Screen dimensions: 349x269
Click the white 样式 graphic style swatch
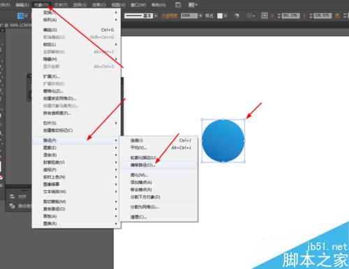[220, 16]
